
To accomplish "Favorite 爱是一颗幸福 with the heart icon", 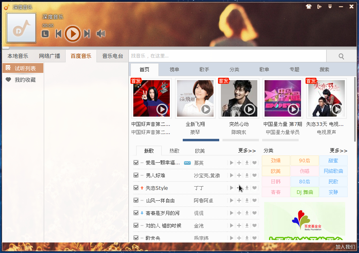I will (254, 163).
